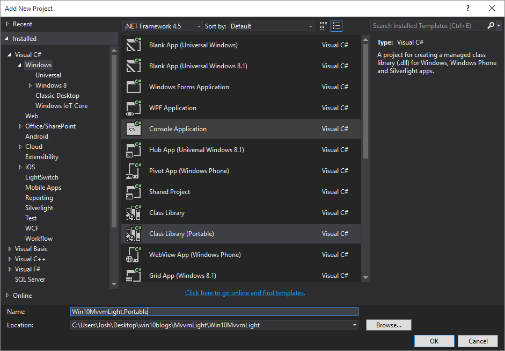Select the Class Library (Portable) template icon
The image size is (505, 351).
click(x=134, y=233)
